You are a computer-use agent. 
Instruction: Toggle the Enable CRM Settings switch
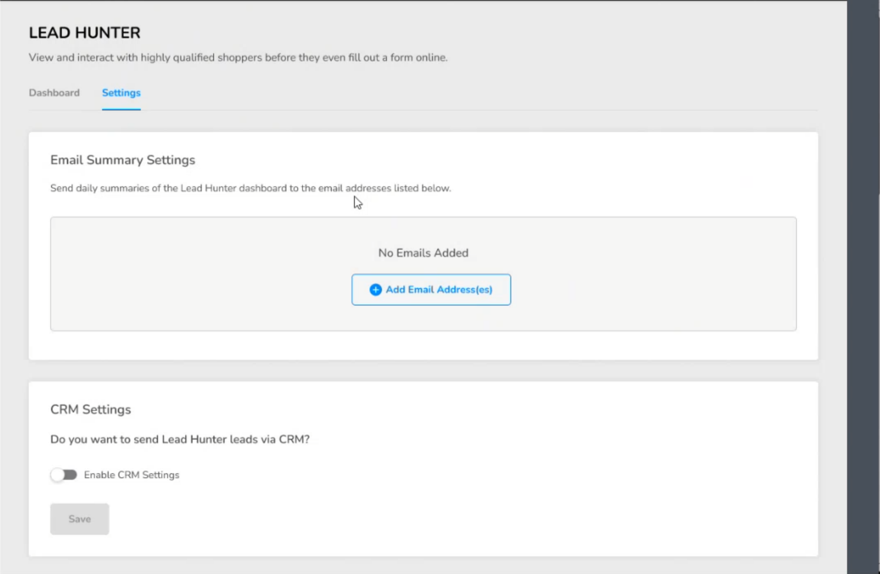coord(64,475)
